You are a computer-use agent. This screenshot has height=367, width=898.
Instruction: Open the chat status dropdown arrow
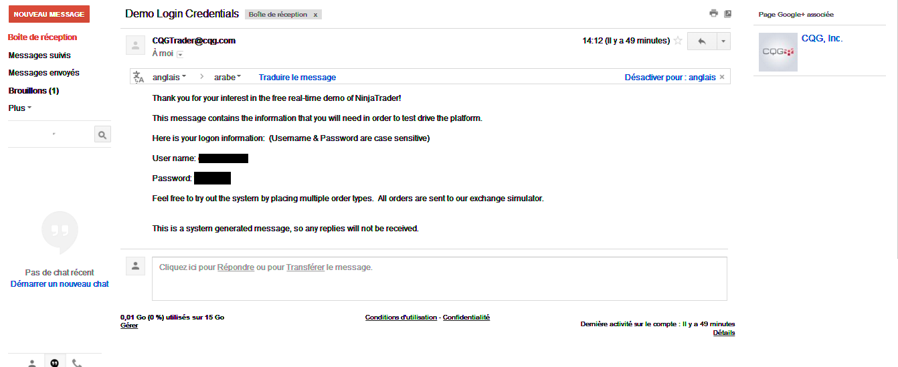pyautogui.click(x=54, y=134)
